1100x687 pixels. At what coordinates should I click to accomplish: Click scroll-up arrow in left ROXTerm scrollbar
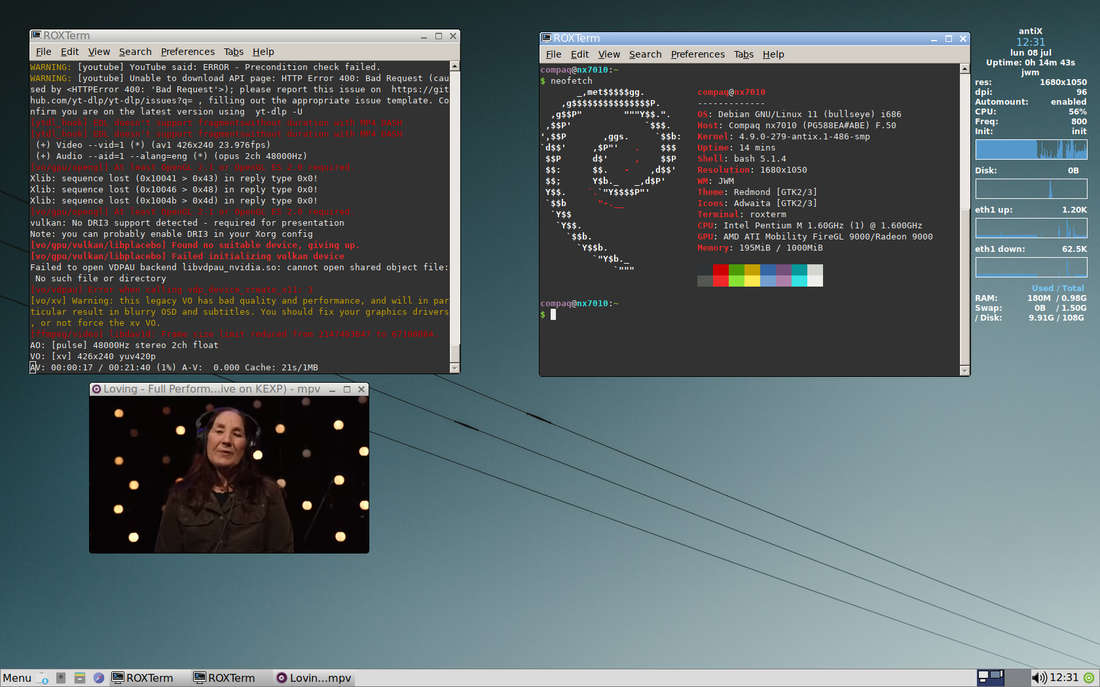tap(454, 66)
